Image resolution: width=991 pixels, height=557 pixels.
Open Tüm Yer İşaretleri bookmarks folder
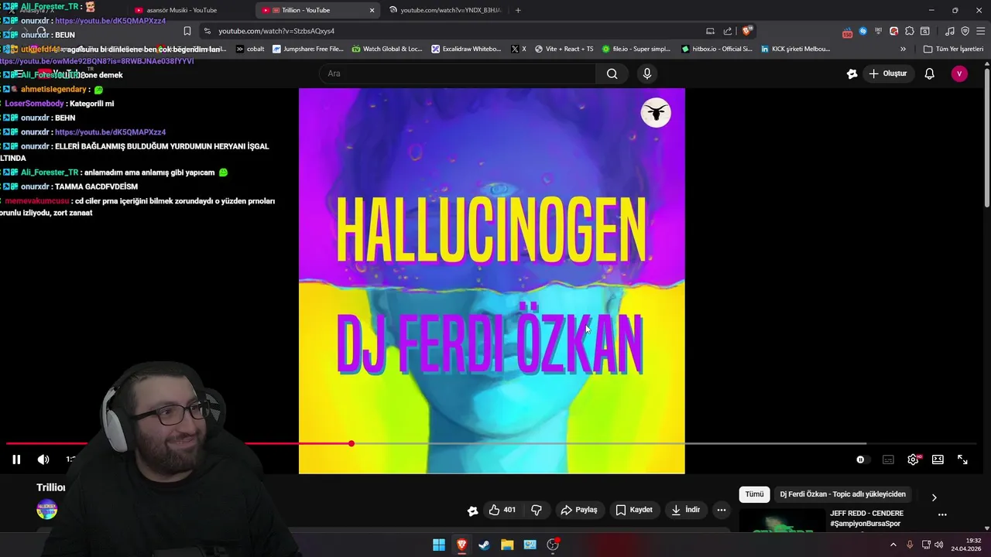pos(953,49)
